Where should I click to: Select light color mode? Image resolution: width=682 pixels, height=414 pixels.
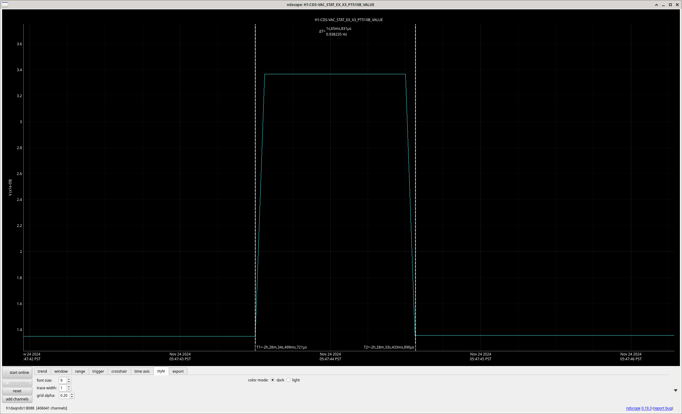coord(288,380)
